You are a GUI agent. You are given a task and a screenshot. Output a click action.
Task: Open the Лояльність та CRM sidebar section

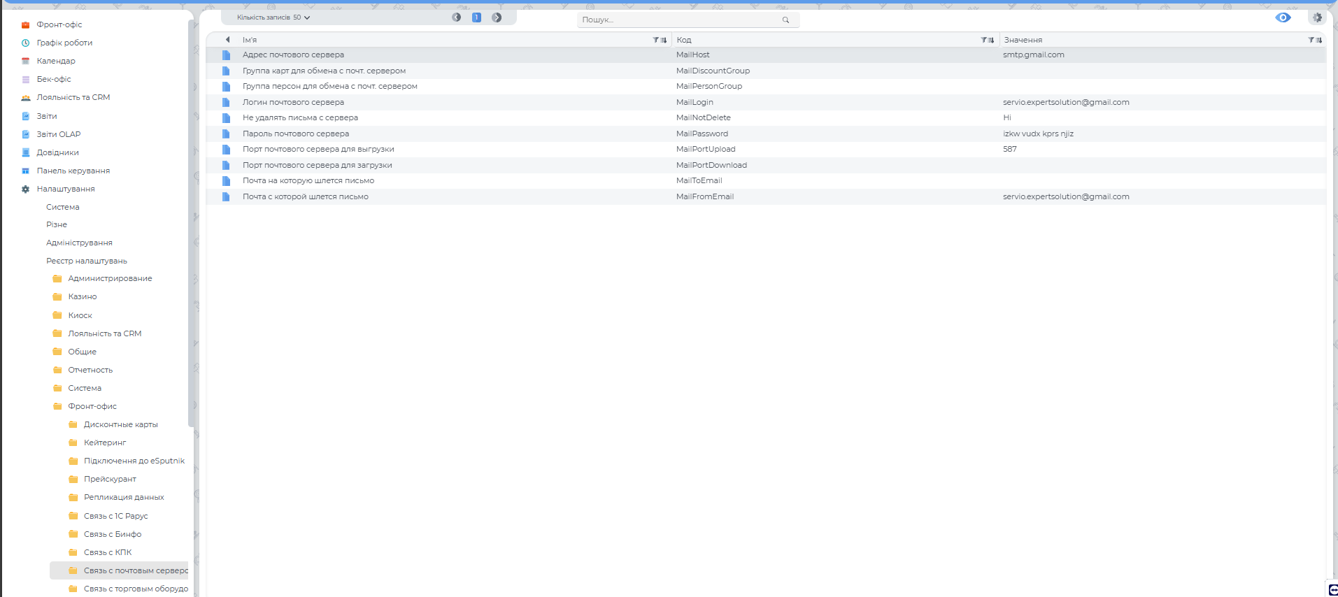click(73, 97)
